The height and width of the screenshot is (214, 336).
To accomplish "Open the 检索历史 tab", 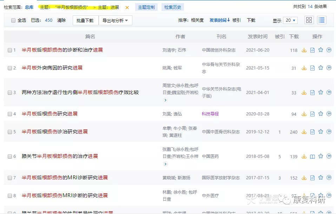I will 173,7.
